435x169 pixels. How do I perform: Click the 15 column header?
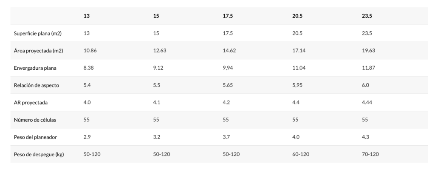[x=156, y=16]
